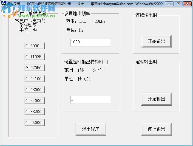This screenshot has height=146, width=193.
Task: Start timed output in 定时输出时 group
Action: click(157, 99)
